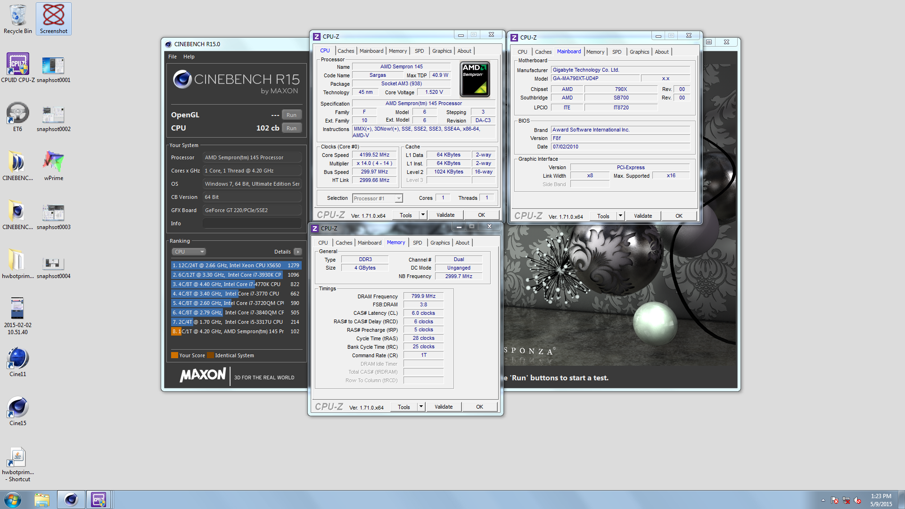Click OK in Mainboard window

(x=679, y=216)
